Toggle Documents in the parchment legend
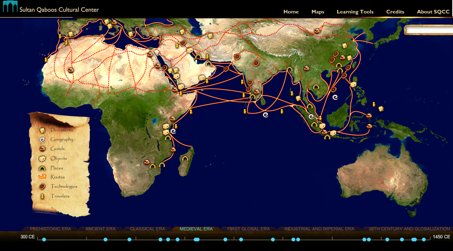 (x=61, y=130)
